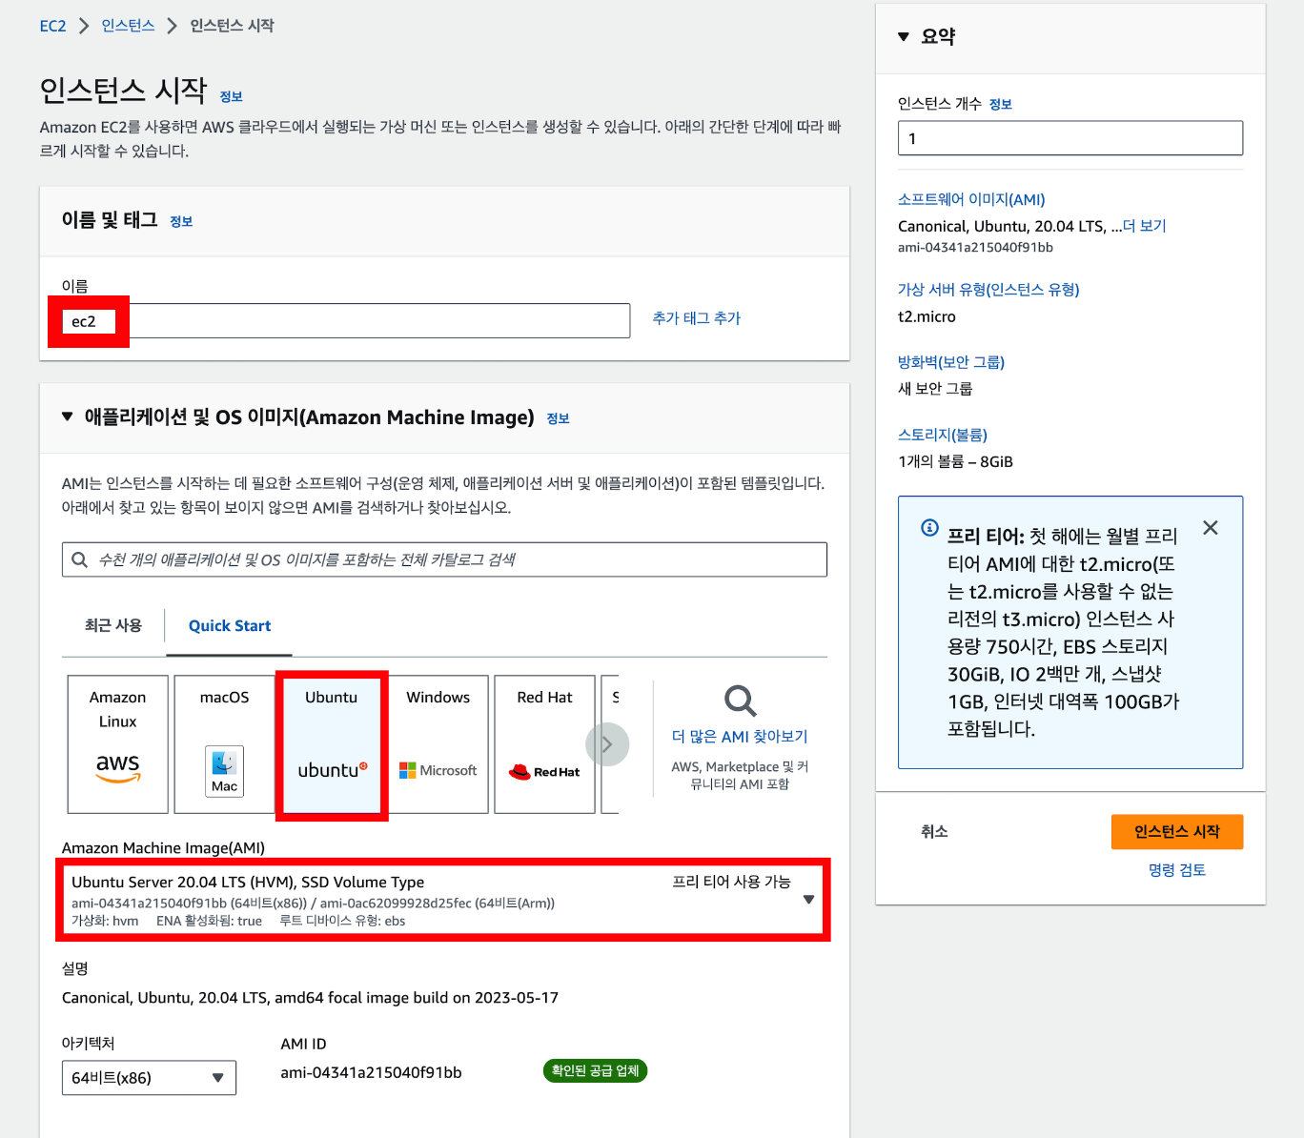
Task: Click the 더 보기 link in the summary
Action: point(1145,226)
